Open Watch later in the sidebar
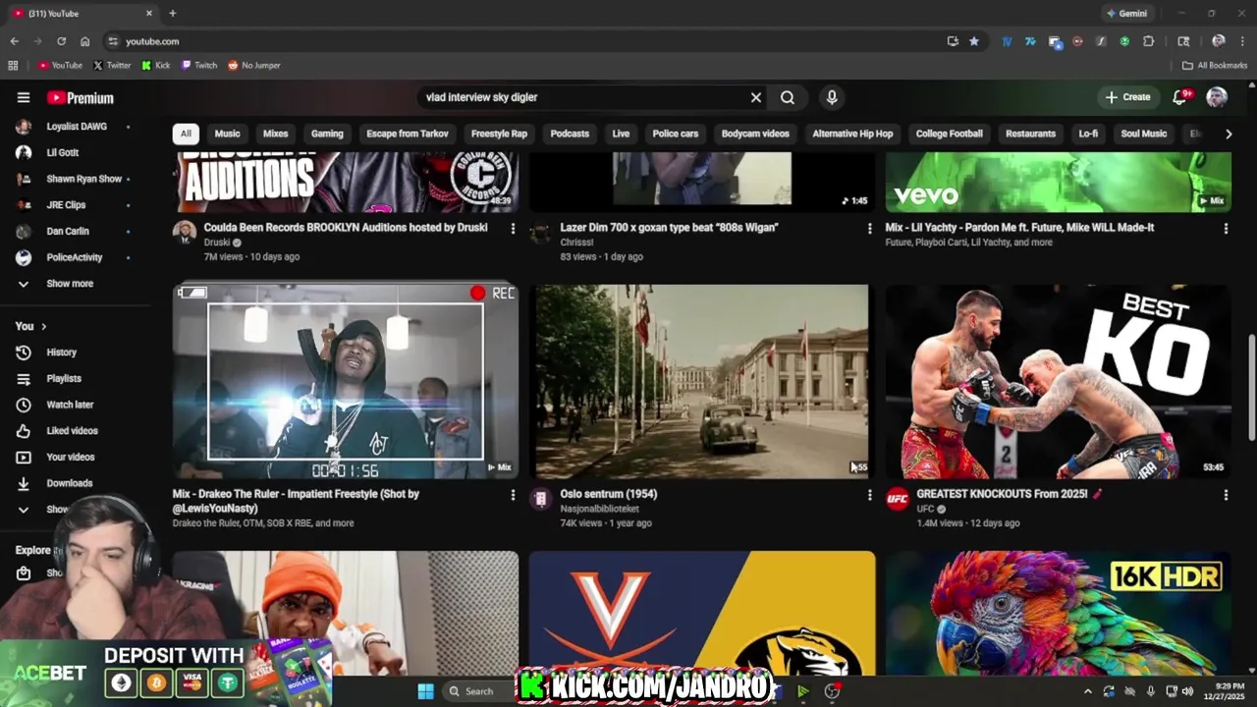This screenshot has height=707, width=1257. pyautogui.click(x=70, y=405)
